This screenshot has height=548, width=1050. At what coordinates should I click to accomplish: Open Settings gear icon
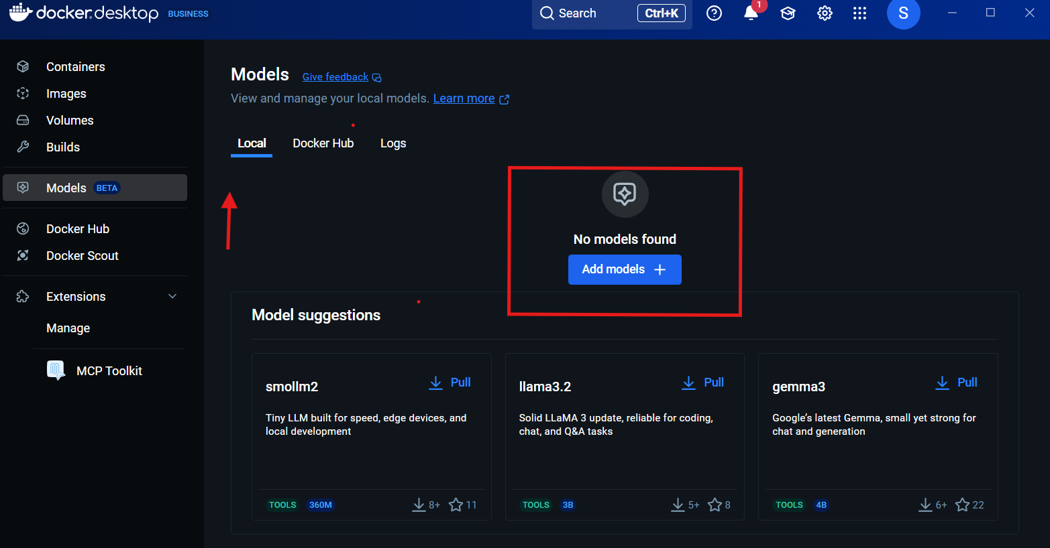pos(825,13)
